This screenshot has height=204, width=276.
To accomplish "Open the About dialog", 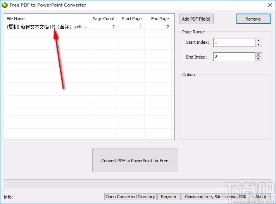I will coord(261,197).
